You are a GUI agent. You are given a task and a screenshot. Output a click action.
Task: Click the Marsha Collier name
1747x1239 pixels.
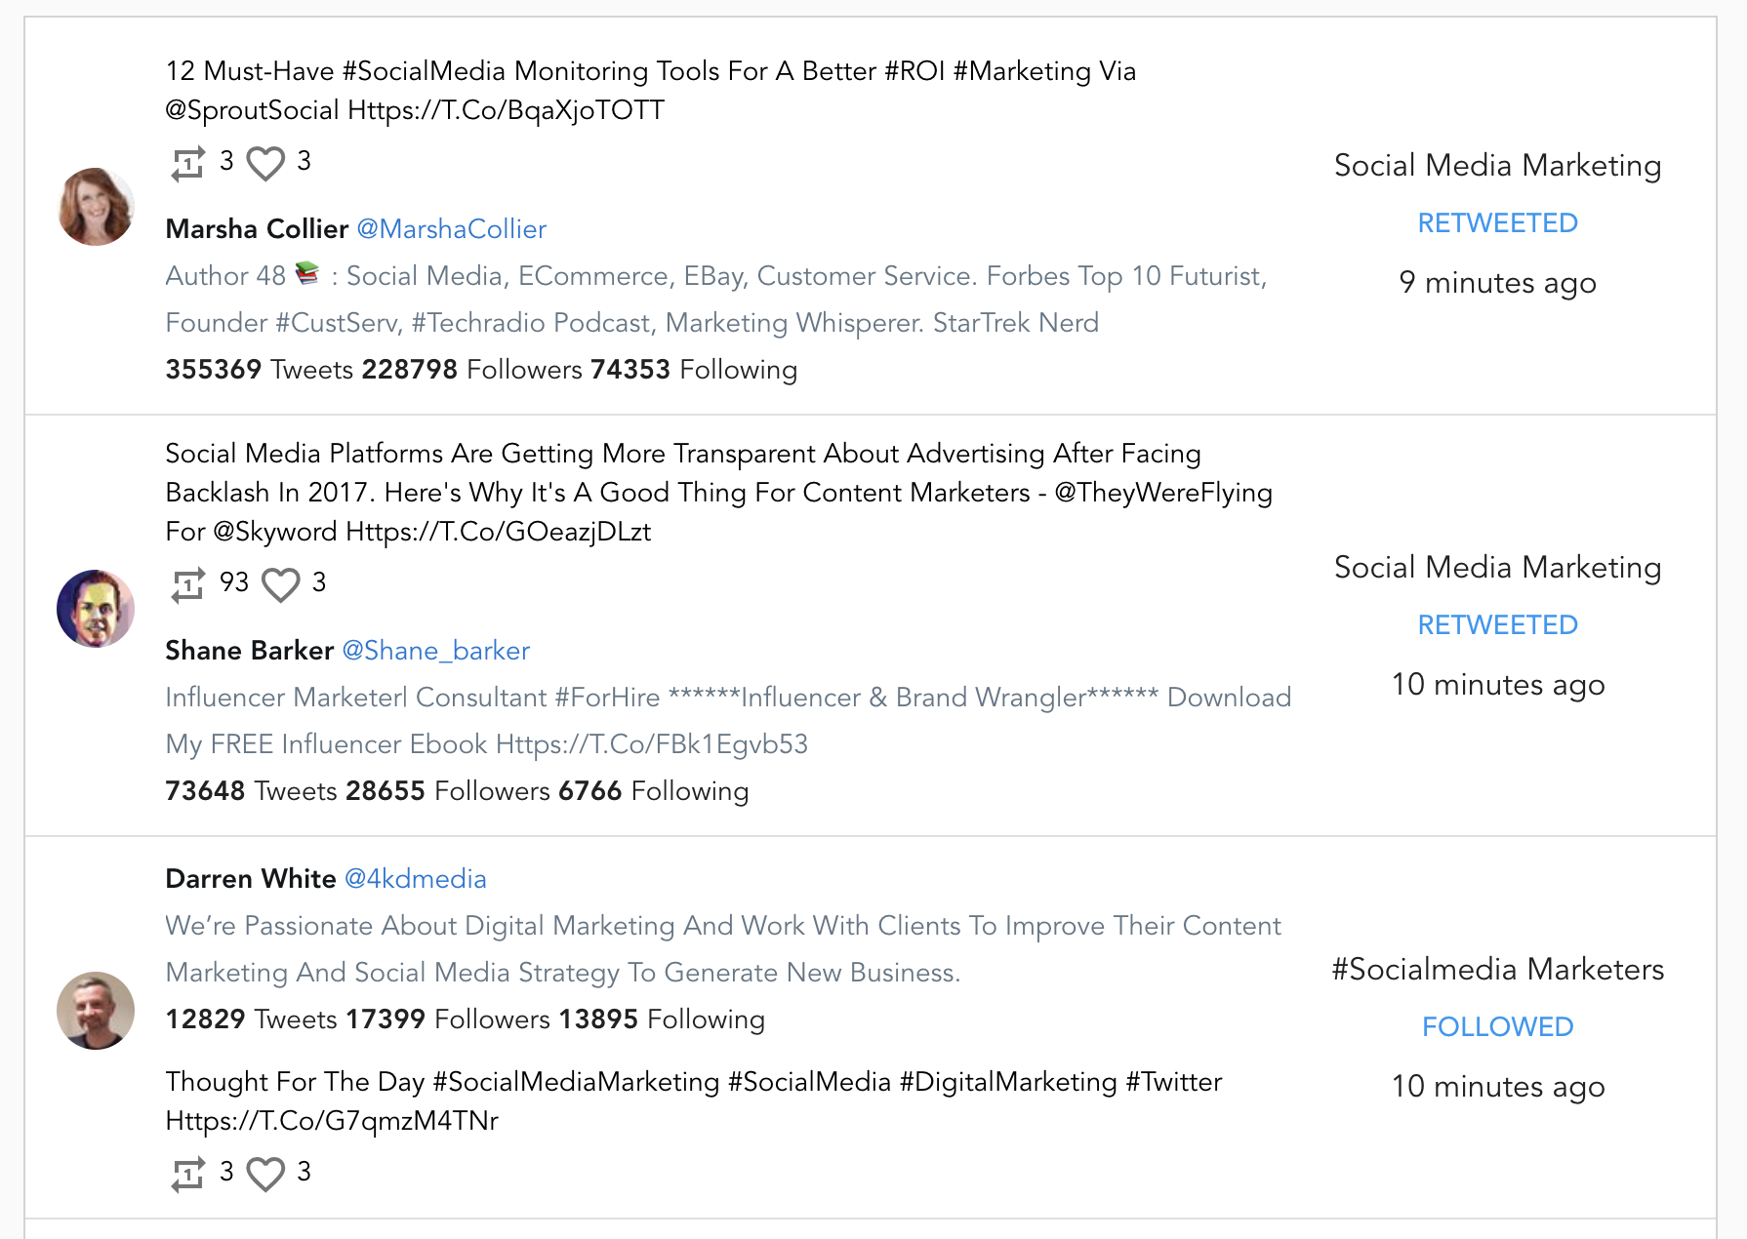coord(257,229)
